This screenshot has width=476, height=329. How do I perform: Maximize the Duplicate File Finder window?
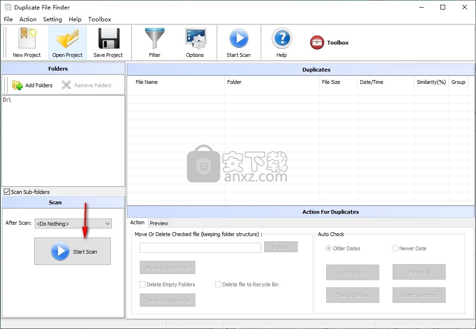443,7
